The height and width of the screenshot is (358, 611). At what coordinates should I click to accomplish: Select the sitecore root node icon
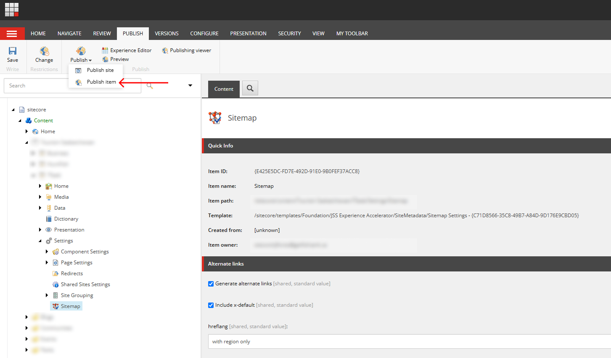[x=22, y=110]
